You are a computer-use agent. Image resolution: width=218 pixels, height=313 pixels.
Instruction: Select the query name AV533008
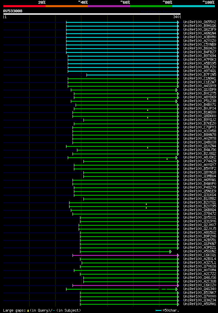click(13, 11)
